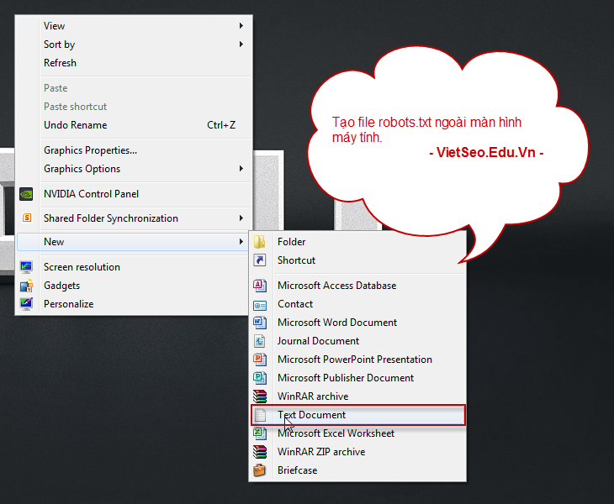Open Personalize from the context menu

[x=68, y=304]
